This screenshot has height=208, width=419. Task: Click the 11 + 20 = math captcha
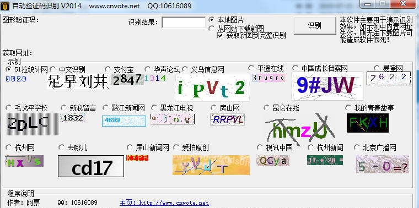click(325, 160)
